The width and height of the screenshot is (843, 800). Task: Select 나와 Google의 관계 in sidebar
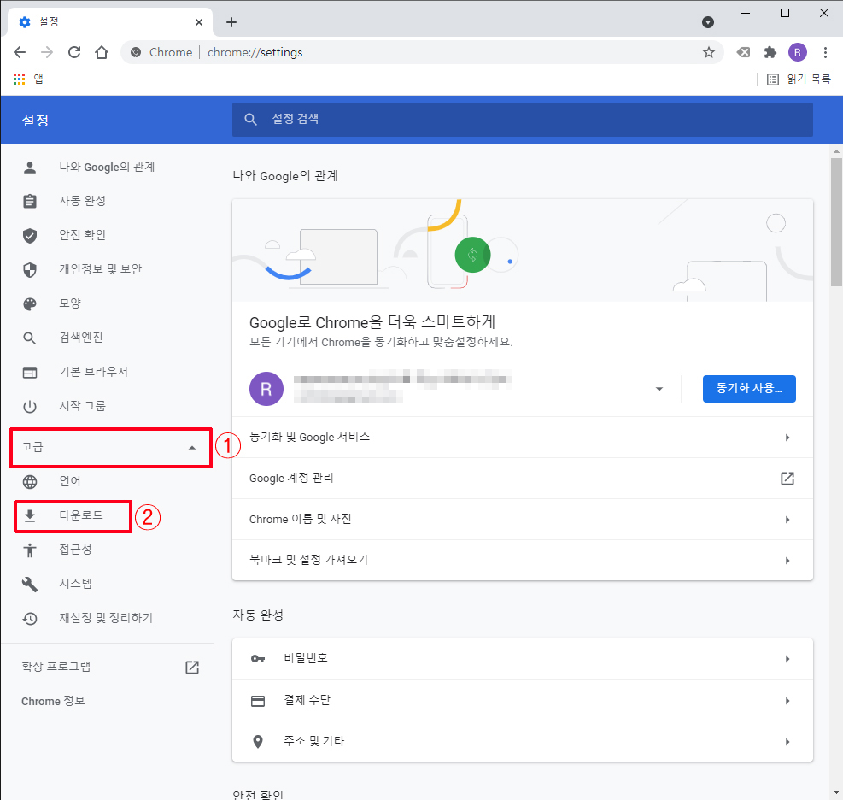pyautogui.click(x=107, y=167)
